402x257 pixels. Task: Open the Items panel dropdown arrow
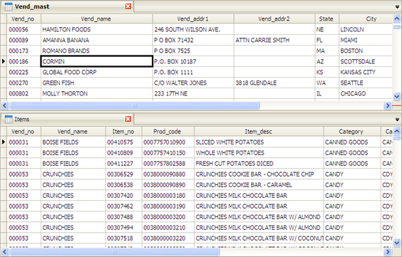pos(397,120)
